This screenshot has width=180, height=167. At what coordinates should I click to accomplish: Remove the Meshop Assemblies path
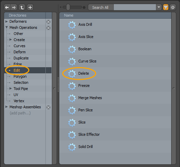coord(48,107)
